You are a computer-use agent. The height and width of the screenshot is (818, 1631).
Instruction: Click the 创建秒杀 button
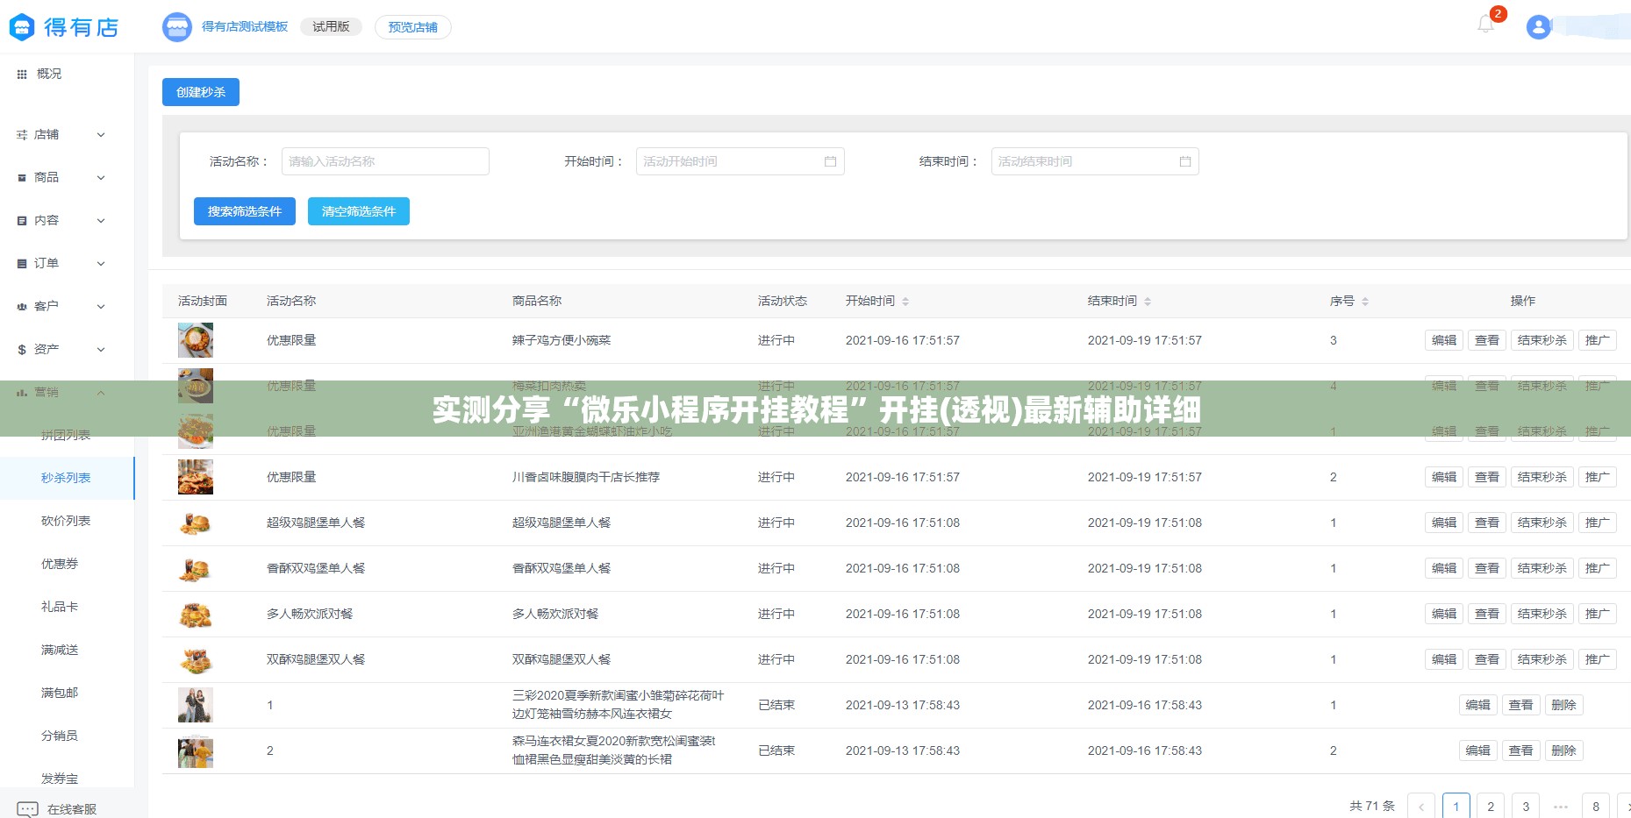click(x=201, y=92)
